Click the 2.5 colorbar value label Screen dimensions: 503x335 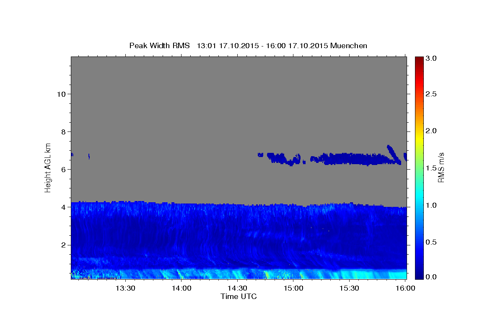click(x=431, y=94)
